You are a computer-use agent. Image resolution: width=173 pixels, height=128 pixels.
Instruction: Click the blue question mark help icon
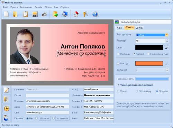tap(95, 14)
